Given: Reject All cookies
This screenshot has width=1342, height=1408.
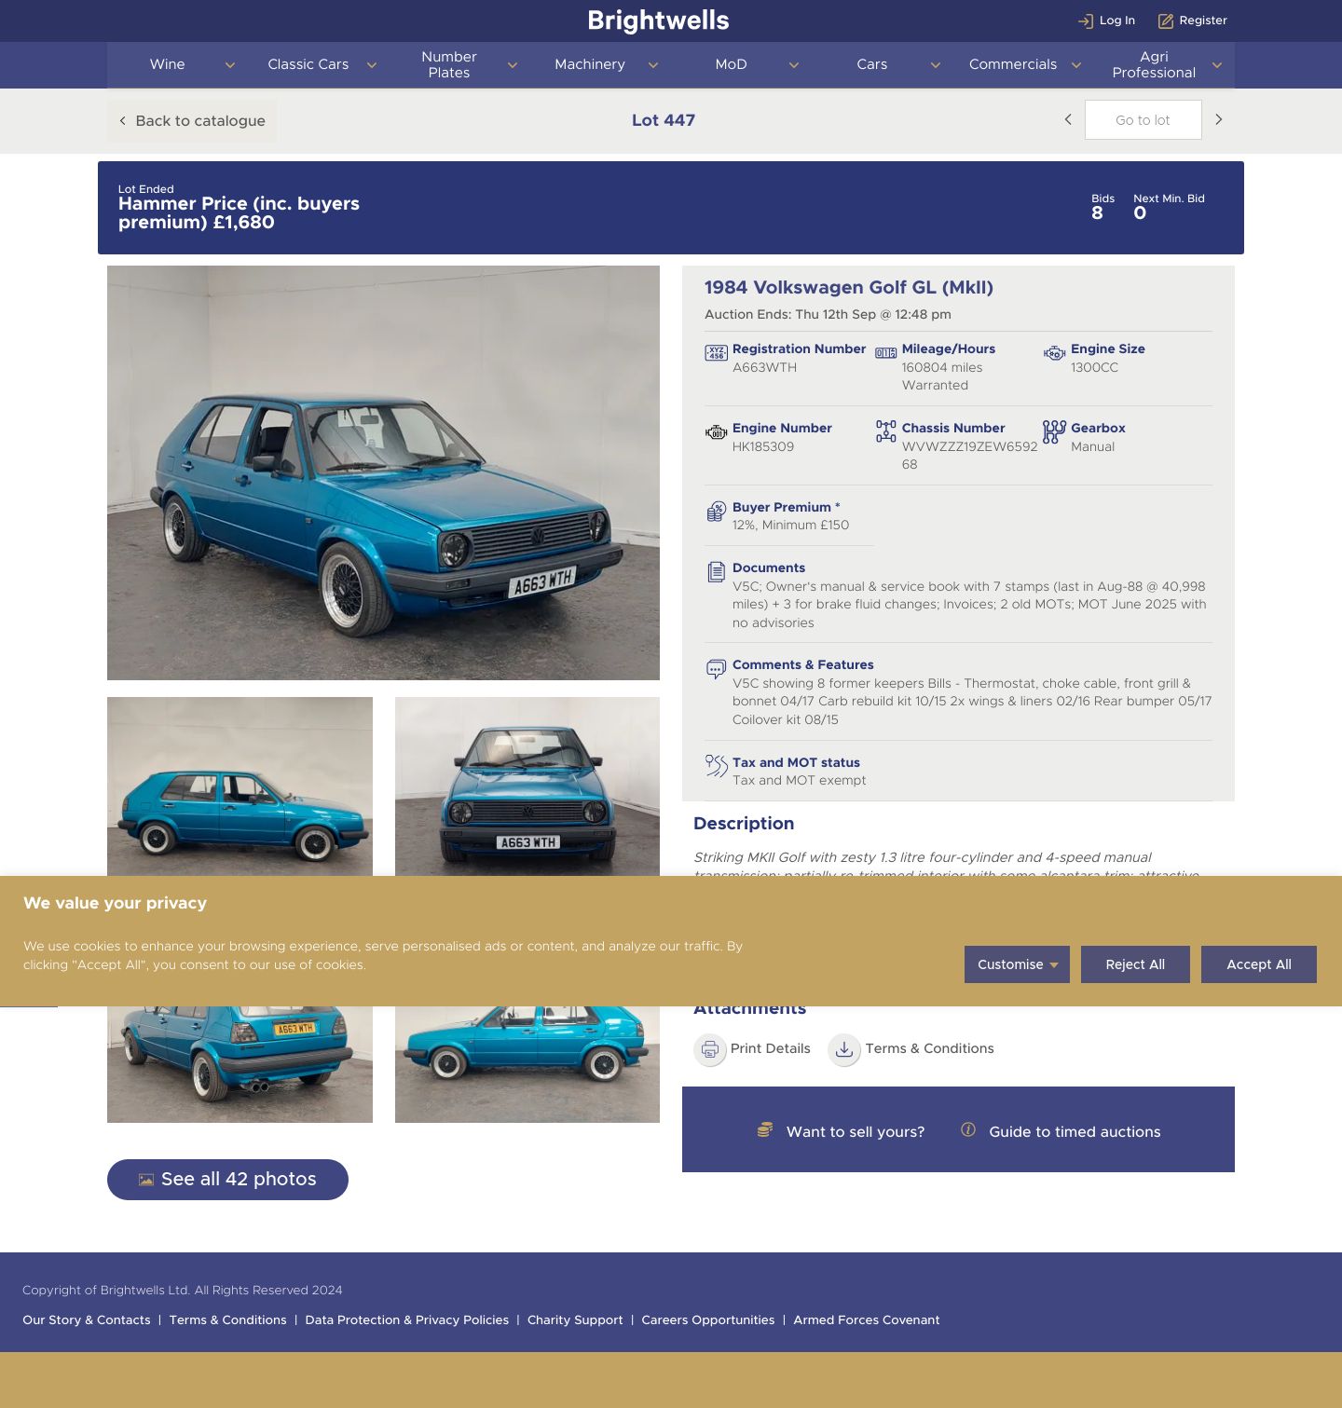Looking at the screenshot, I should [x=1135, y=964].
